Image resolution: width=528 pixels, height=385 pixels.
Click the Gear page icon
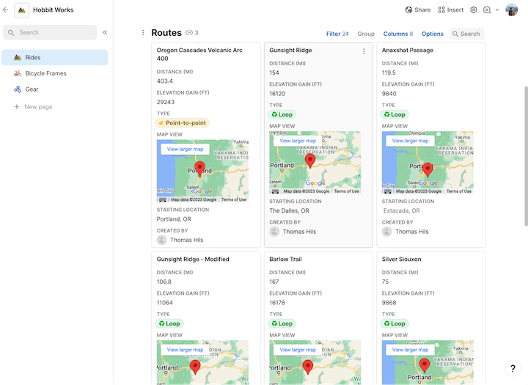click(18, 89)
